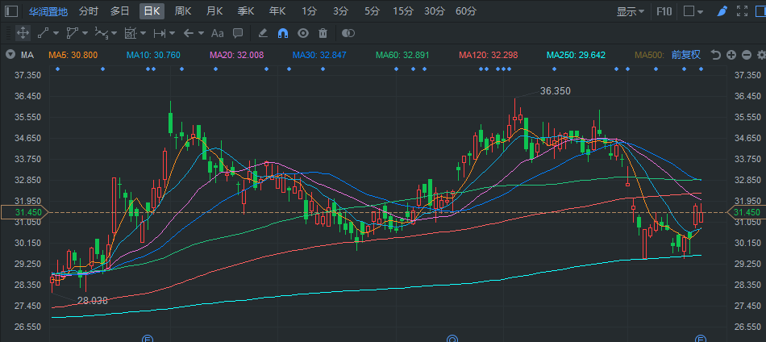Switch to 周K weekly chart

point(183,11)
